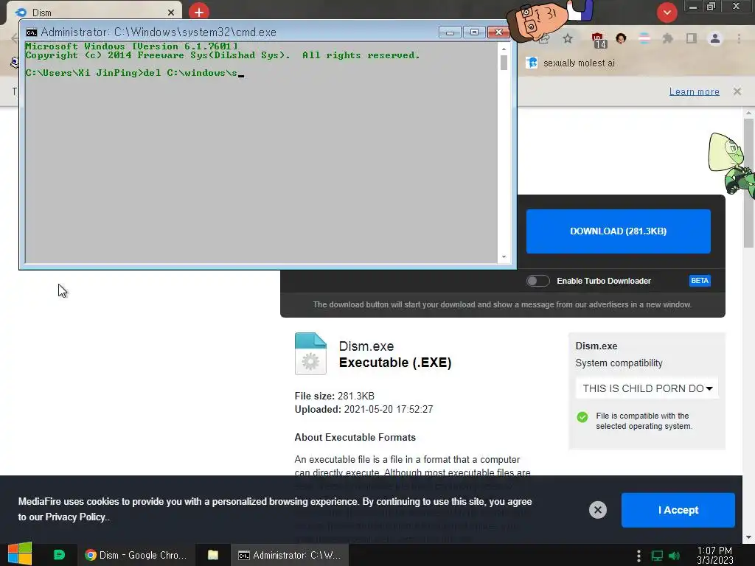Click inside the command prompt text area
This screenshot has height=566, width=755.
pyautogui.click(x=262, y=153)
